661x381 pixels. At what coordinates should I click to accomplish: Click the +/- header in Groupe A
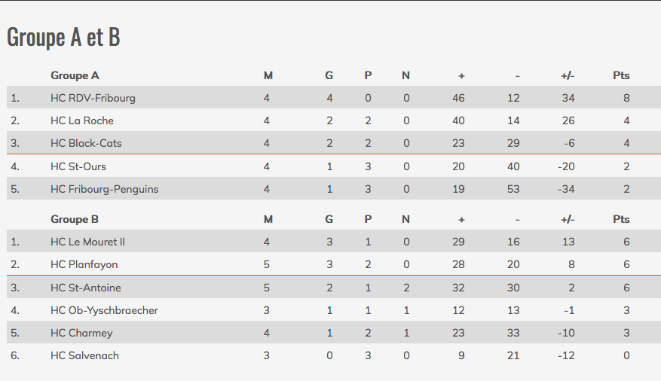click(x=568, y=76)
